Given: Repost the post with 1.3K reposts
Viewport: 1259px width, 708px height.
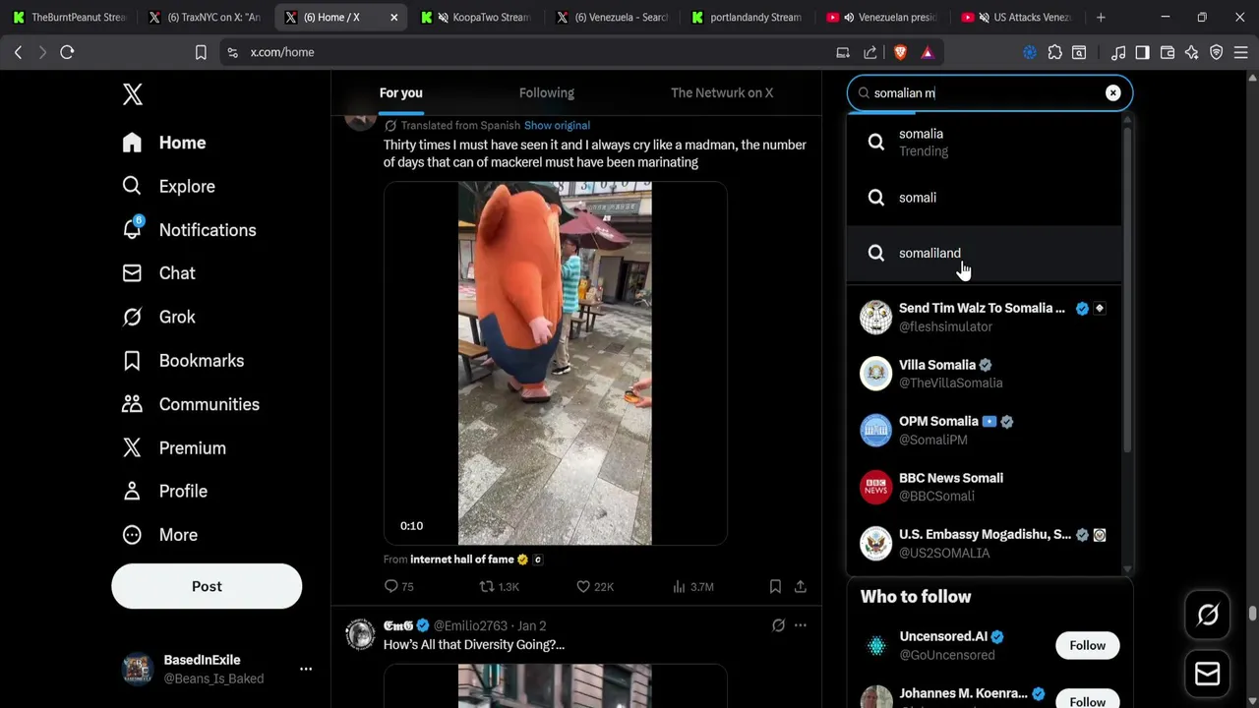Looking at the screenshot, I should point(499,587).
